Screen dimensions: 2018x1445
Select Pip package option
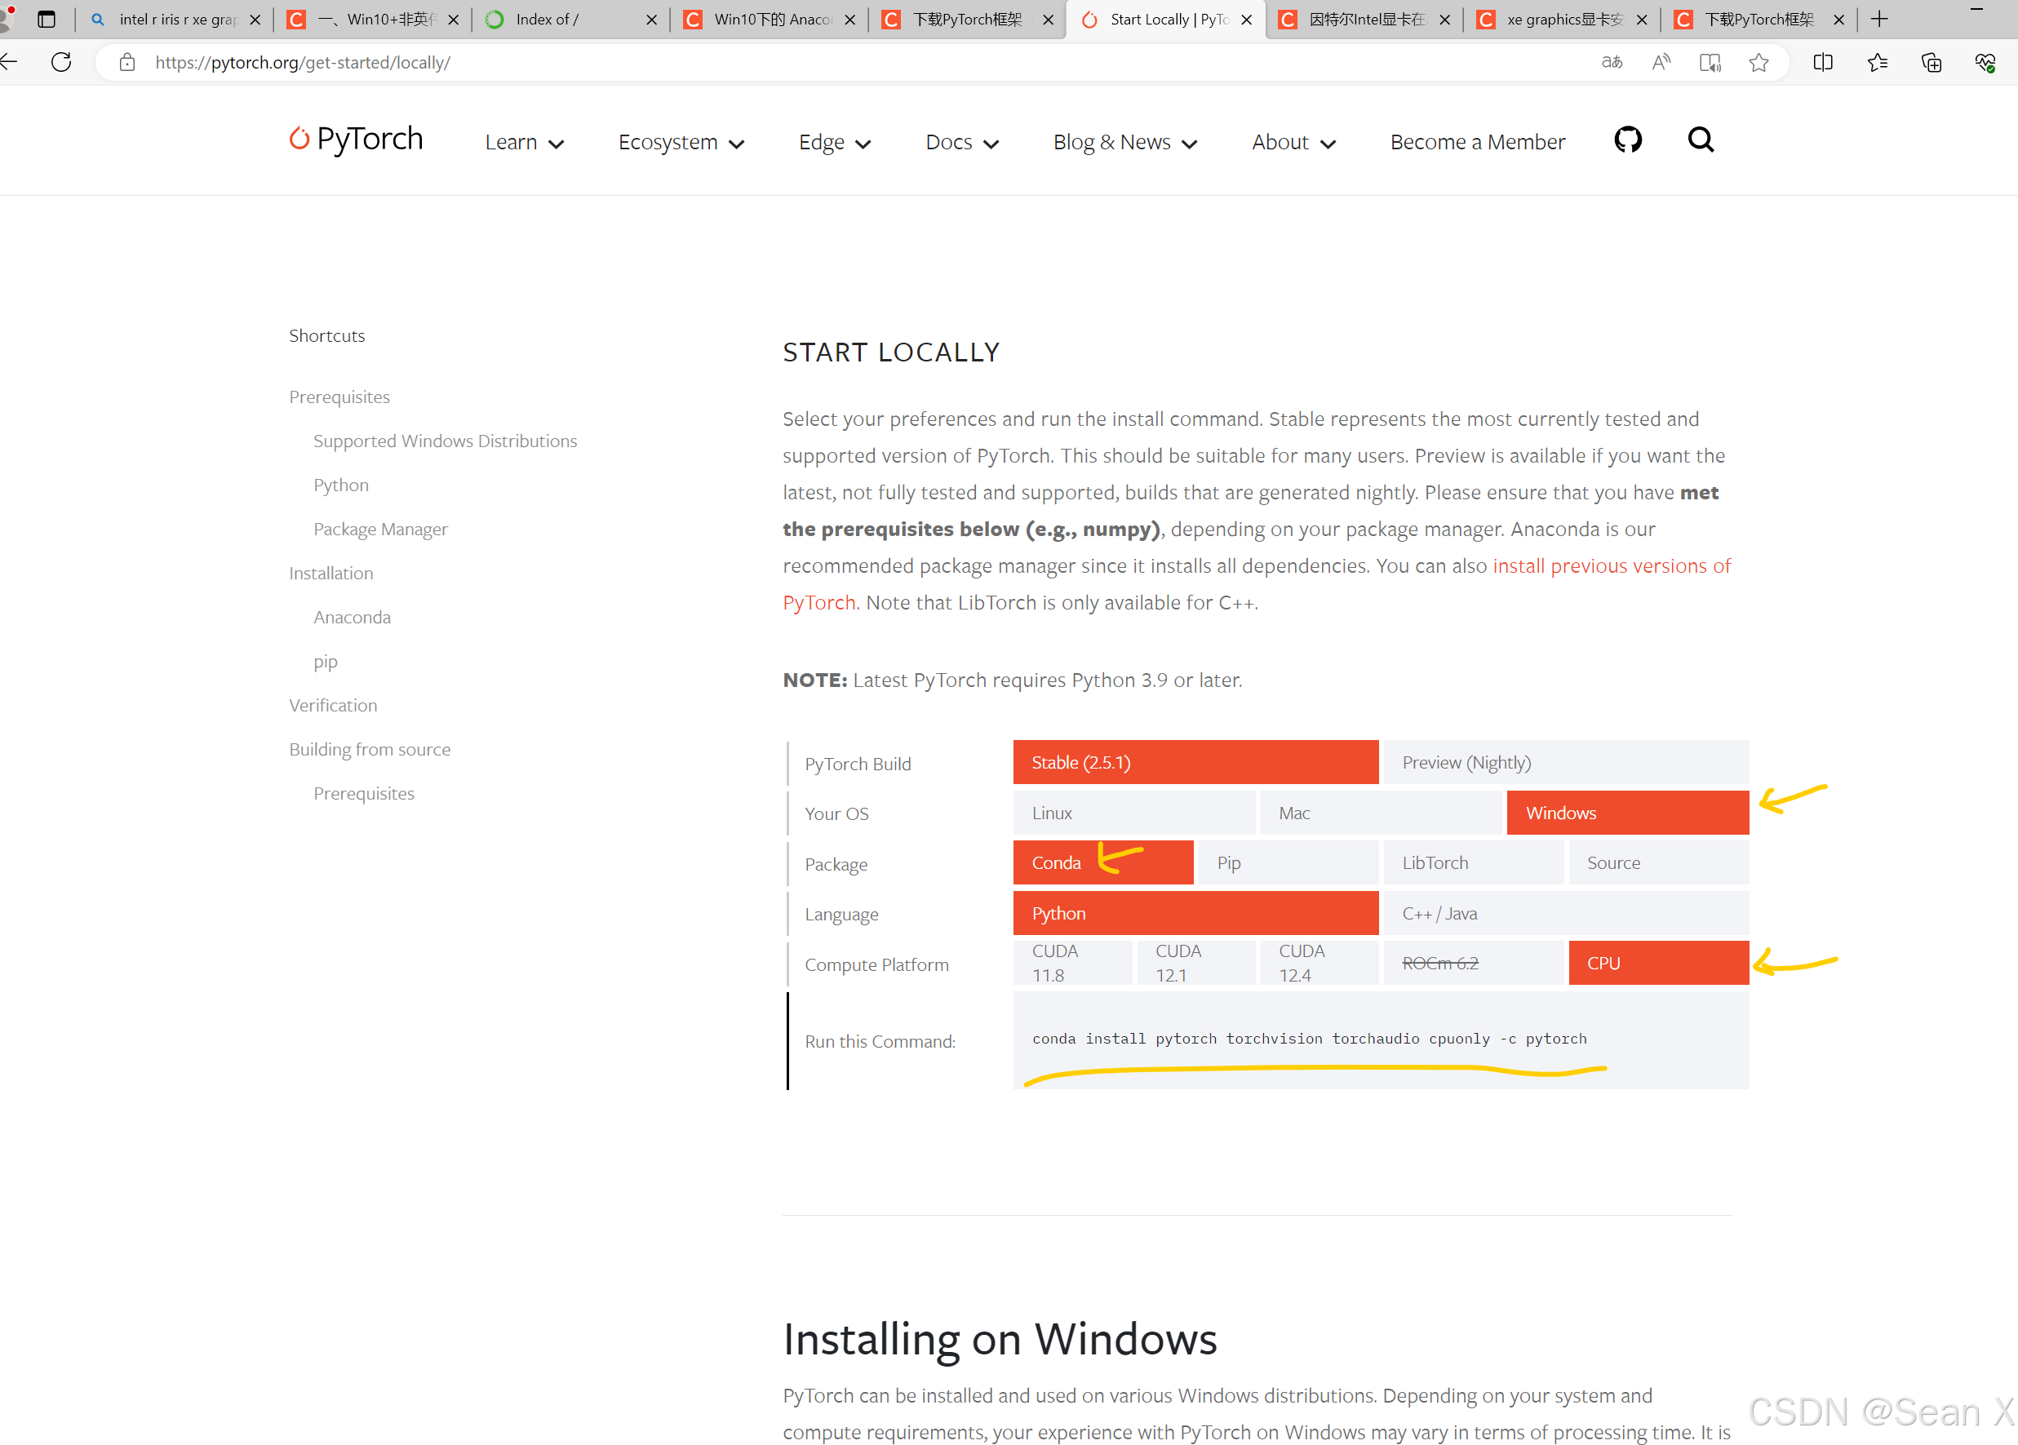[1288, 863]
